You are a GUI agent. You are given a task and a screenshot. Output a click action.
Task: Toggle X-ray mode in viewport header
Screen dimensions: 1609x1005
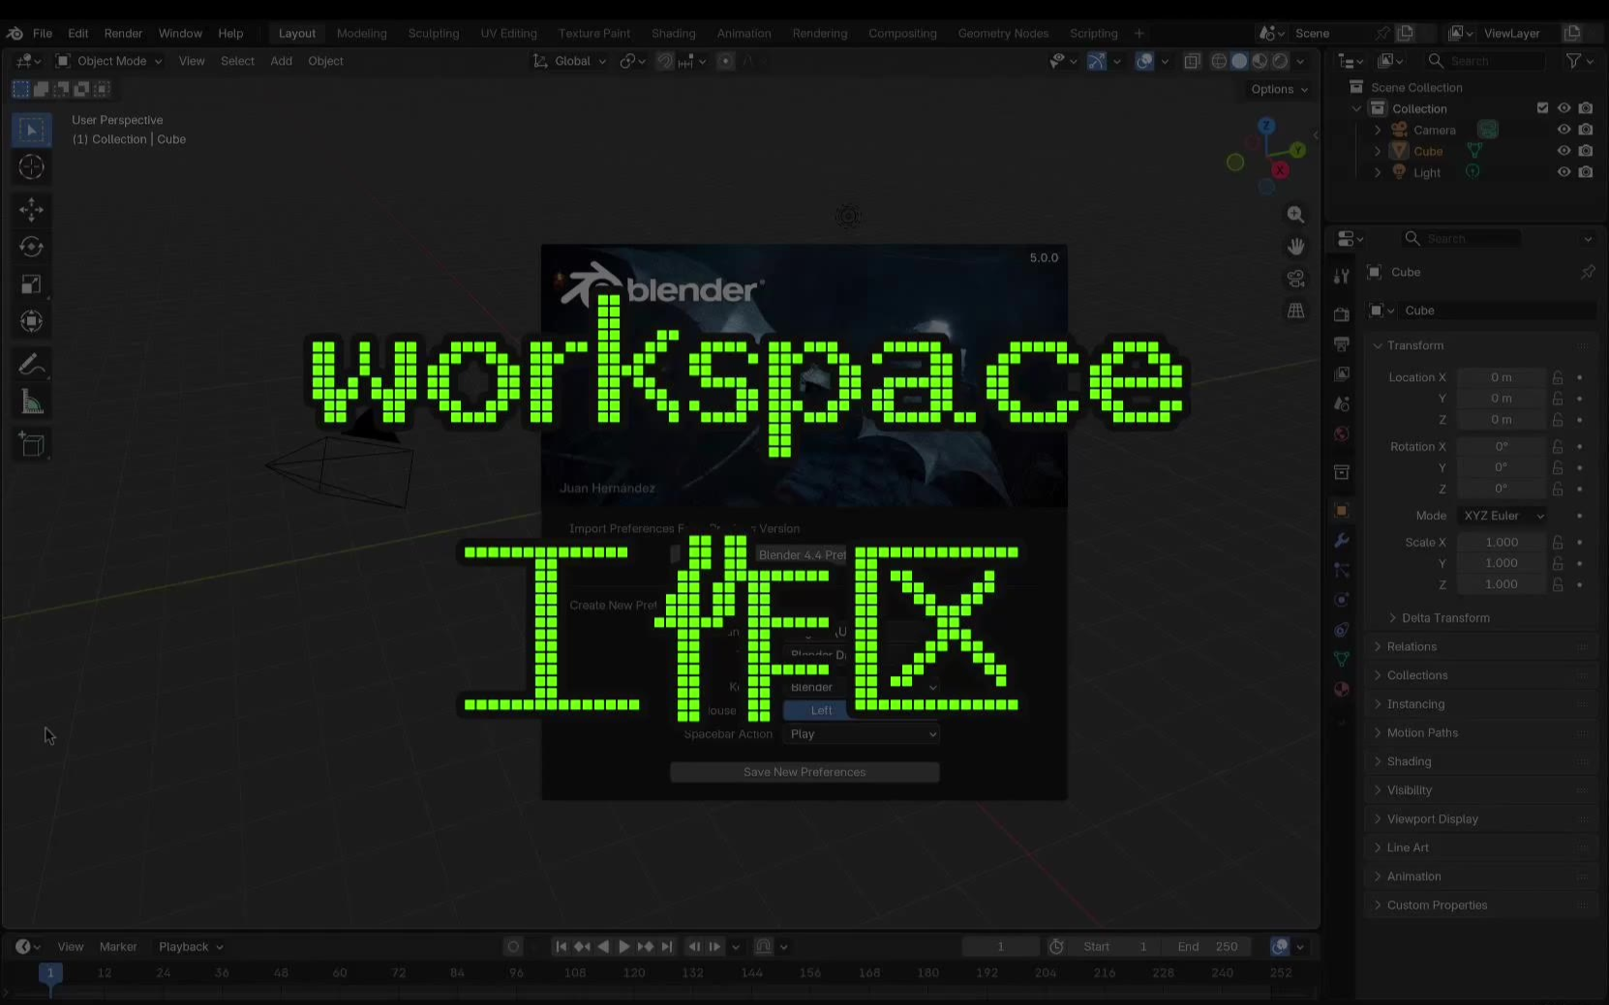pyautogui.click(x=1192, y=61)
